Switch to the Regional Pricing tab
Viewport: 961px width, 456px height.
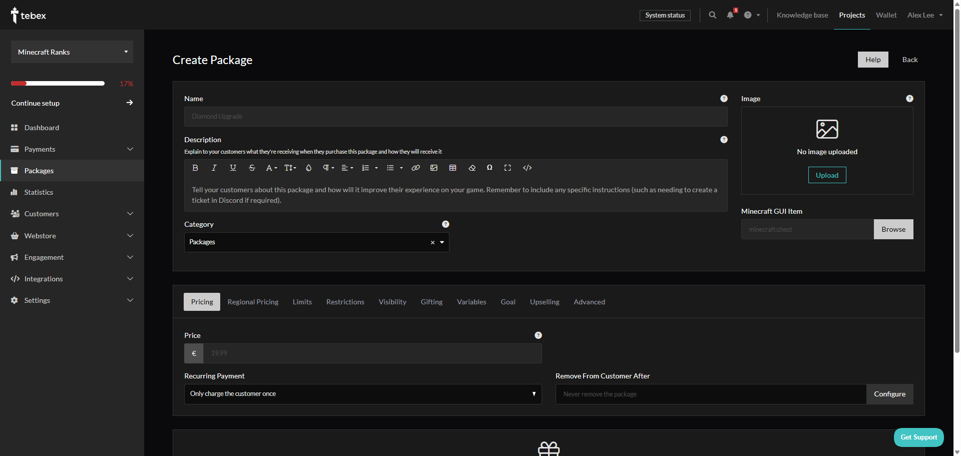click(x=253, y=302)
